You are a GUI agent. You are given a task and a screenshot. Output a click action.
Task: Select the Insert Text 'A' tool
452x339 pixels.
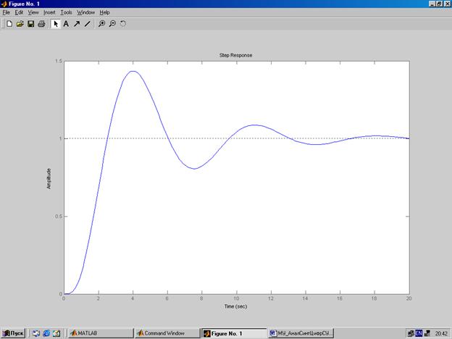coord(66,23)
